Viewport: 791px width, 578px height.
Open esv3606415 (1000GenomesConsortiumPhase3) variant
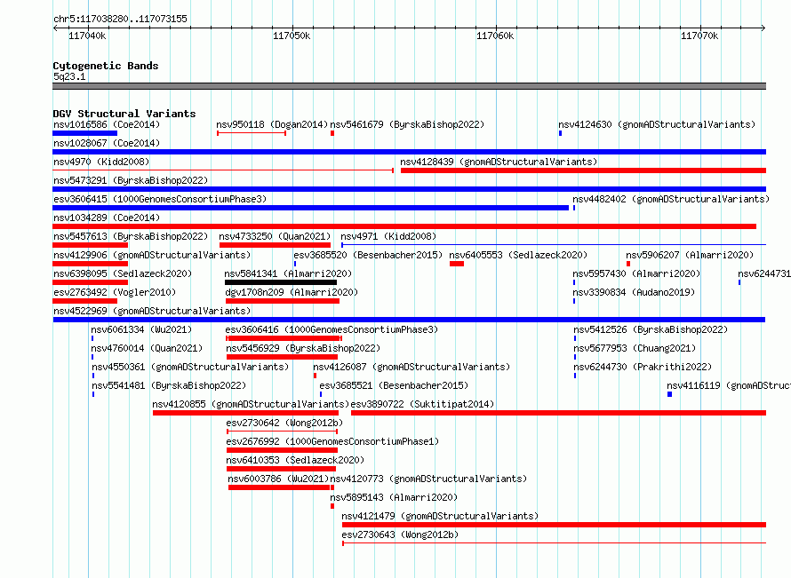[160, 199]
